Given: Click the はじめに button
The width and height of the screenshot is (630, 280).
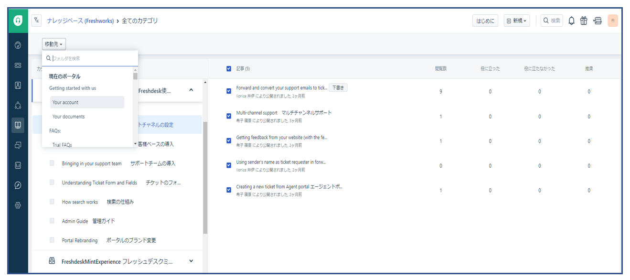Looking at the screenshot, I should (x=485, y=21).
